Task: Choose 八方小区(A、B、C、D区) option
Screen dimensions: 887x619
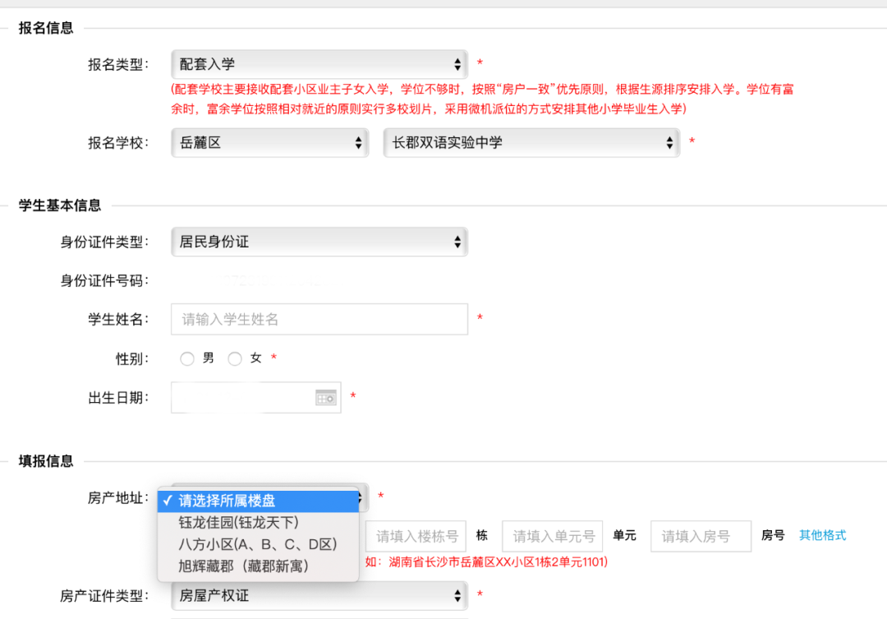Action: (x=259, y=544)
